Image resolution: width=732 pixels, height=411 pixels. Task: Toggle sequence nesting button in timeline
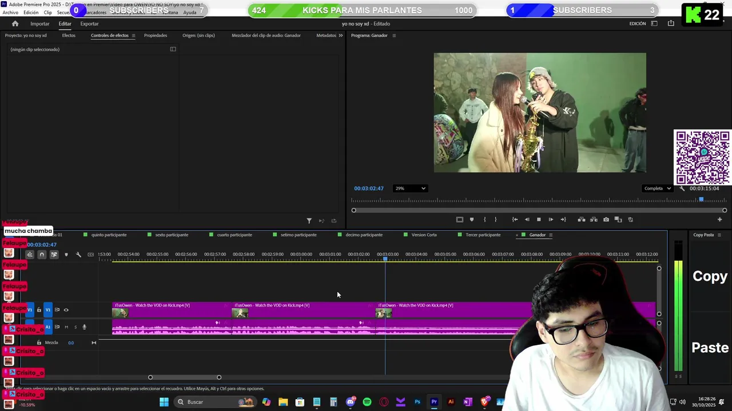(x=30, y=255)
